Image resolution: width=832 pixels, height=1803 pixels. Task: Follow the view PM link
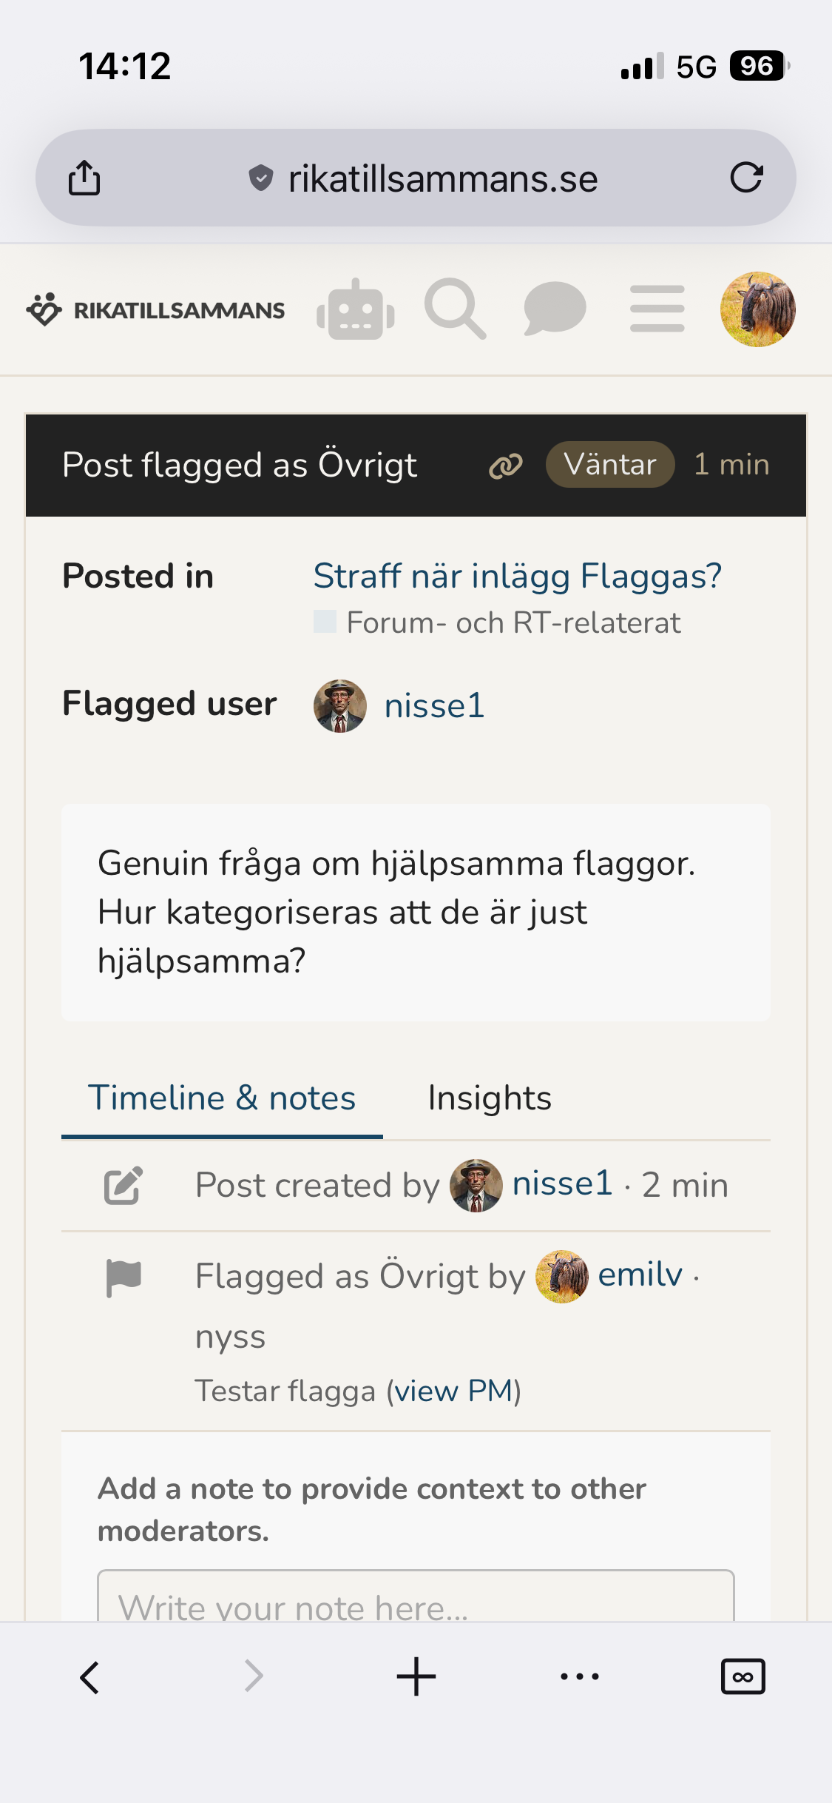[x=454, y=1391]
